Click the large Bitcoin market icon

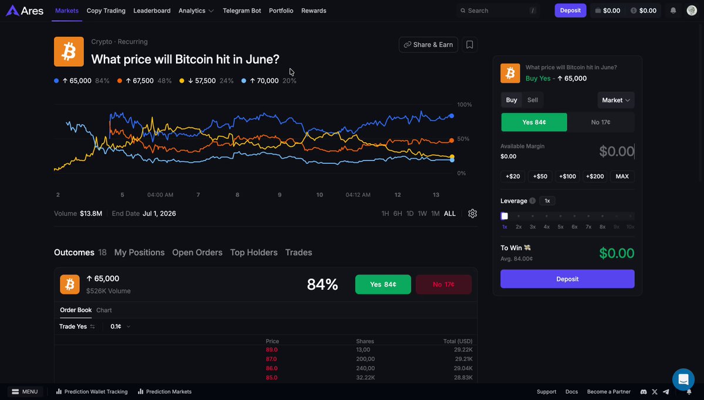[69, 52]
